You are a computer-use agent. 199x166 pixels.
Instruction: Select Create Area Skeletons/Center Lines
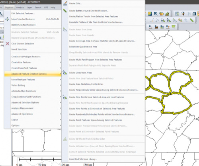86,84
